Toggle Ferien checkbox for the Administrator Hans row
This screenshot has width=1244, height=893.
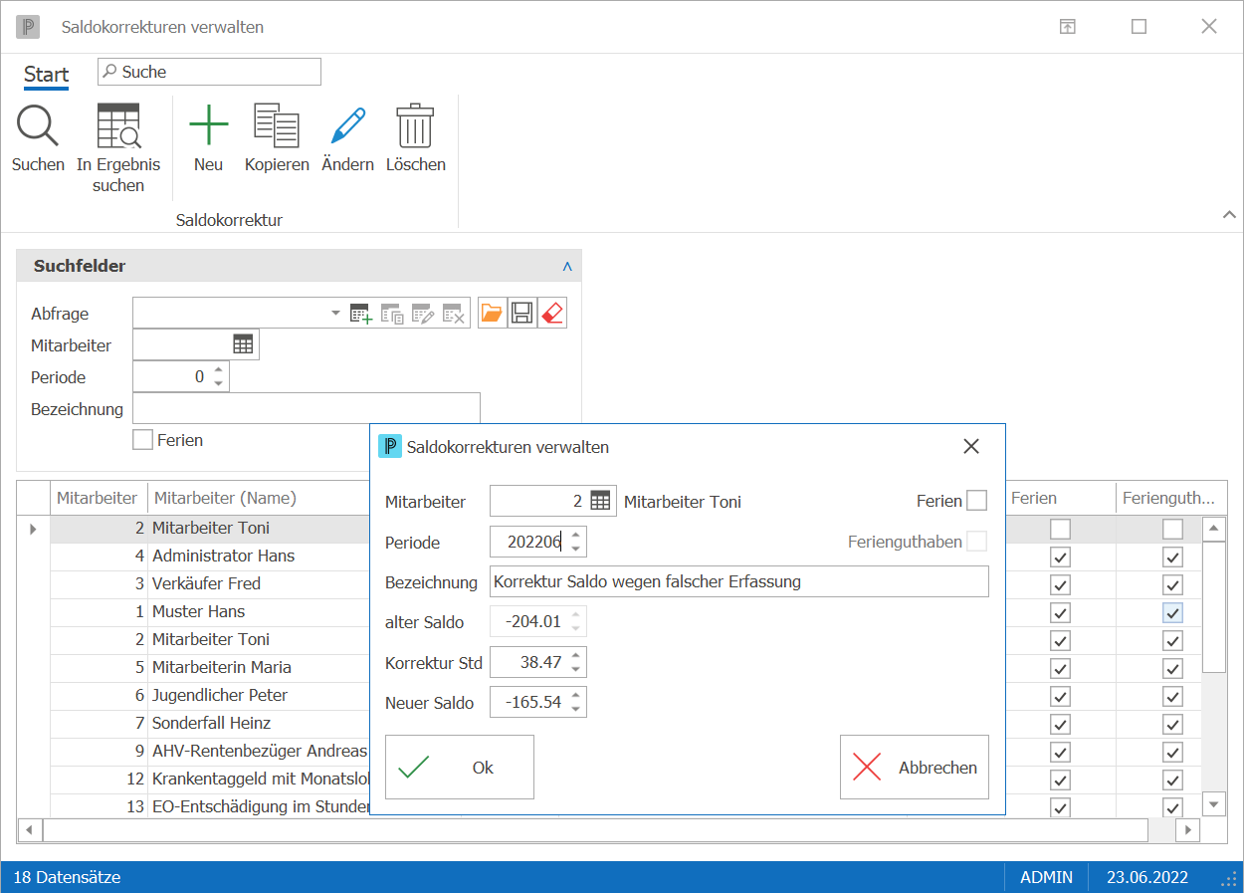click(x=1061, y=557)
